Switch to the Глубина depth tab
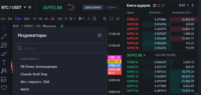The width and height of the screenshot is (201, 95). pos(111,7)
